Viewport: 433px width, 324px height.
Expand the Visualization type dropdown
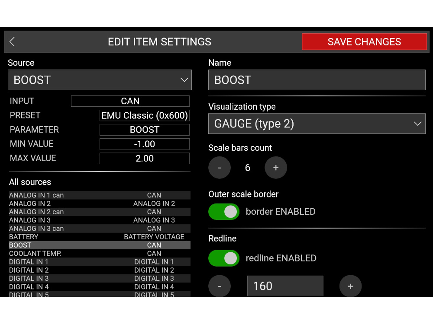[x=317, y=124]
